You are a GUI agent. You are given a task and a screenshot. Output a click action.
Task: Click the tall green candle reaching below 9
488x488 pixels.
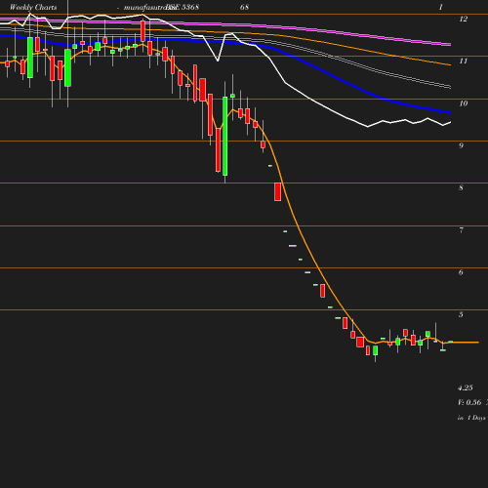[x=224, y=136]
